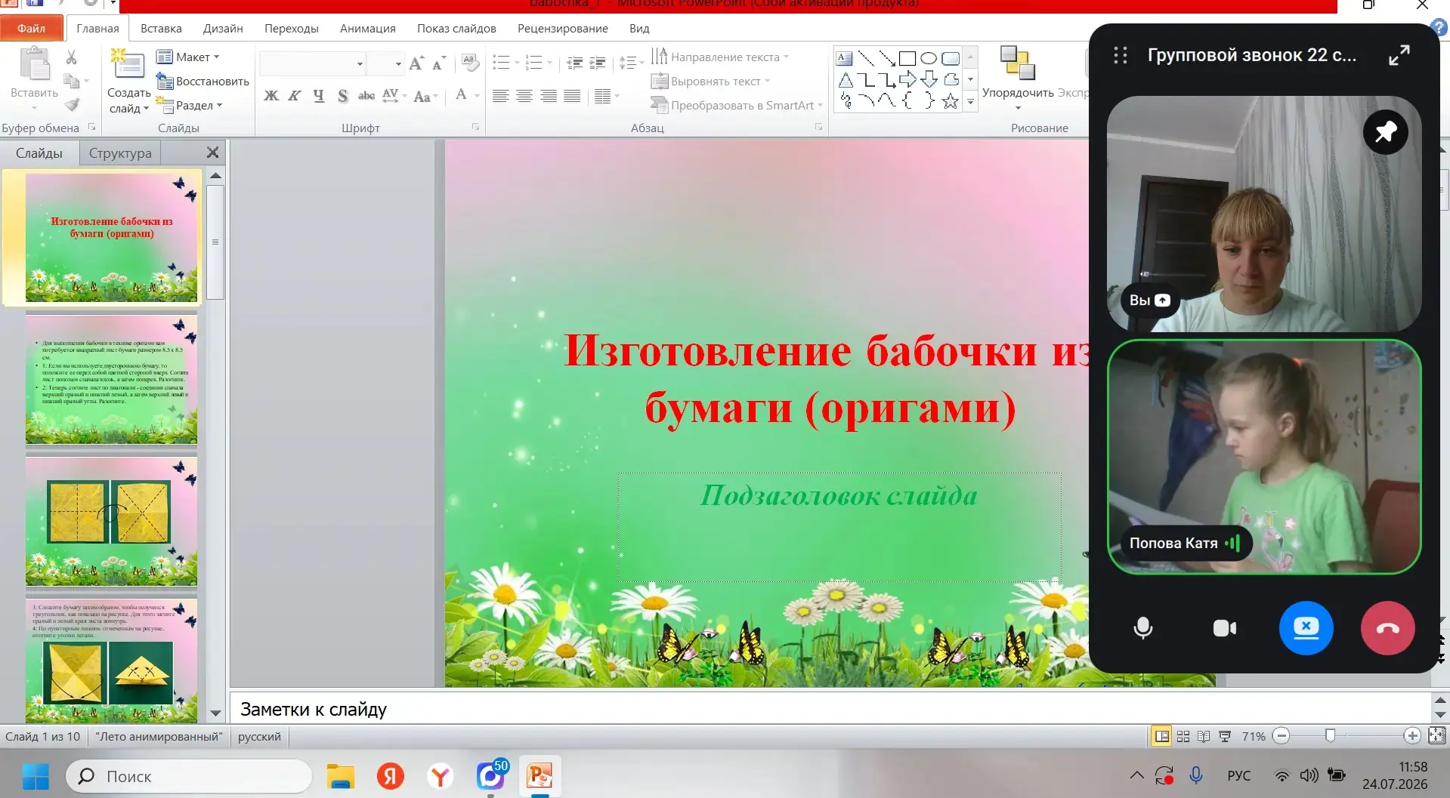
Task: Clear all formatting icon in font group
Action: (470, 63)
